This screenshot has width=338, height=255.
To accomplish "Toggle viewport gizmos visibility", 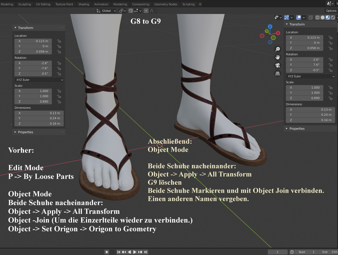I will point(287,17).
